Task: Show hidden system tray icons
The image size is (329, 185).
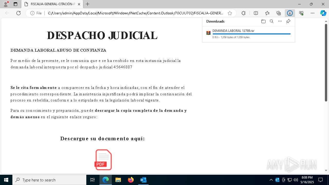Action: (x=271, y=180)
